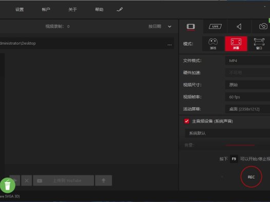Open the 视频帧率 60 fps dropdown
270x202 pixels.
pos(247,97)
